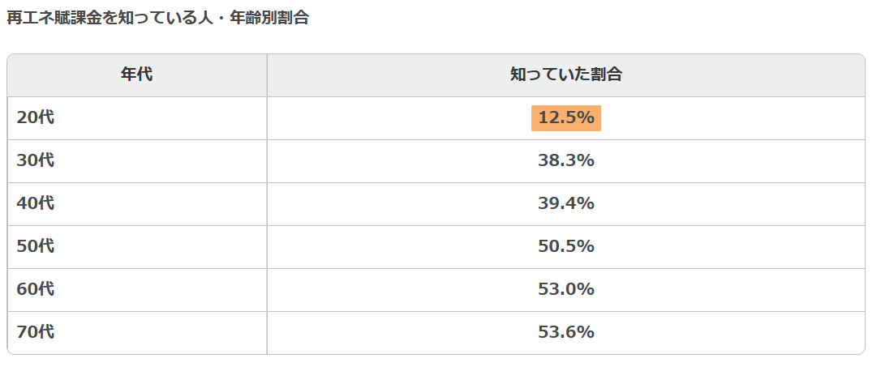Select the 40代 age group cell
This screenshot has width=881, height=371.
point(36,203)
